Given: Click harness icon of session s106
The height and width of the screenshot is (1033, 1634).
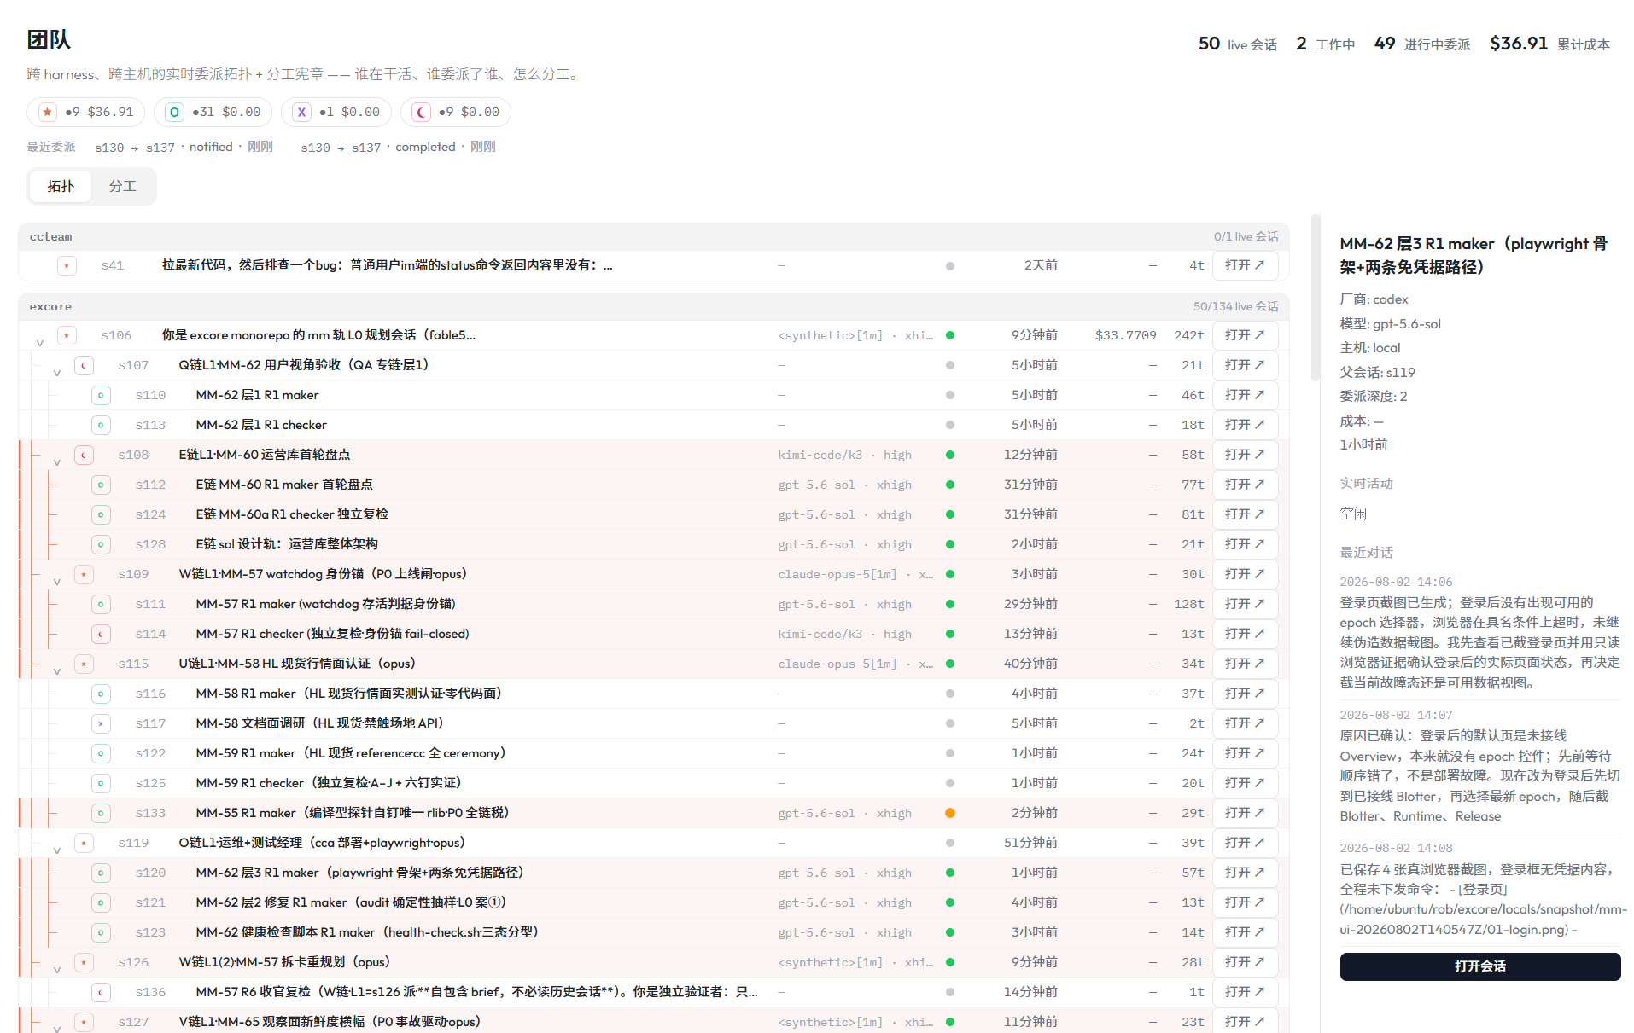Looking at the screenshot, I should click(x=67, y=335).
